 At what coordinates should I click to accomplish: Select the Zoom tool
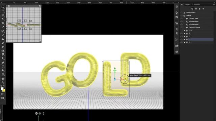(x=3, y=83)
